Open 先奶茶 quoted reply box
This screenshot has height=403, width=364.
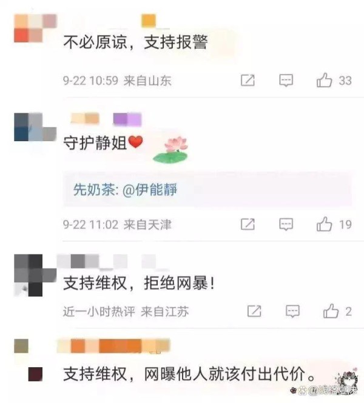[207, 190]
